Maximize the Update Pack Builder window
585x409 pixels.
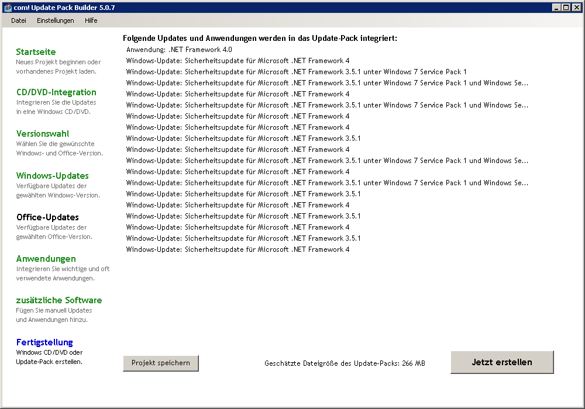[566, 8]
